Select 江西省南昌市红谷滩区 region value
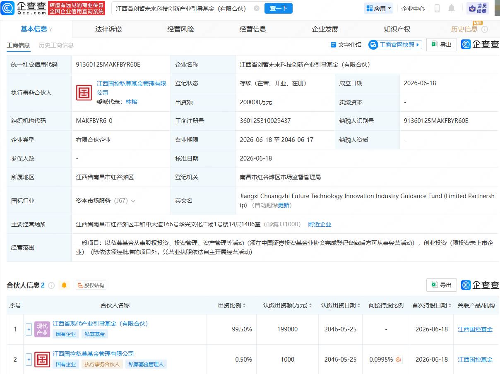Image resolution: width=500 pixels, height=374 pixels. 105,177
